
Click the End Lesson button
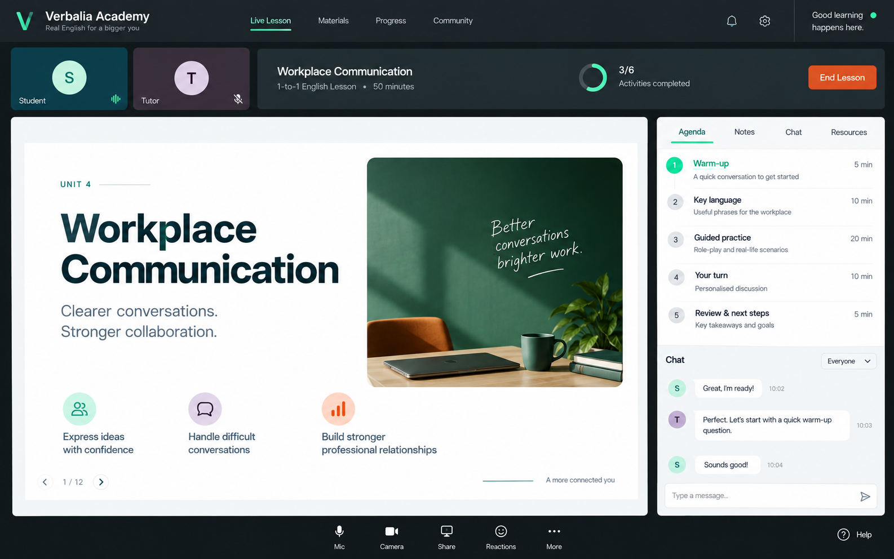[842, 77]
